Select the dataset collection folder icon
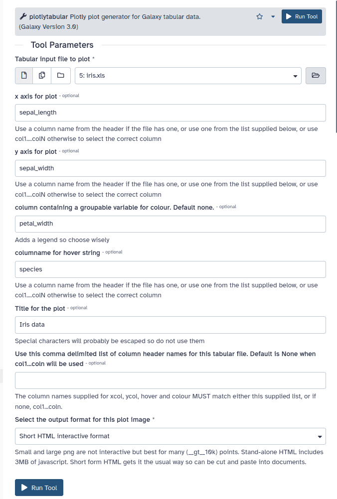 pyautogui.click(x=61, y=76)
